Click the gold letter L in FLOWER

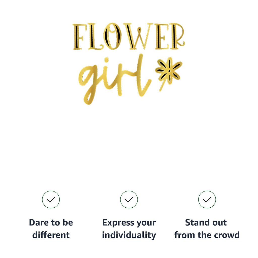click(x=95, y=37)
